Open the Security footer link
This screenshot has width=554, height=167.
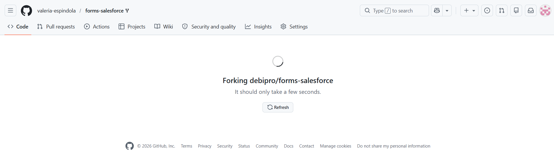[x=225, y=146]
